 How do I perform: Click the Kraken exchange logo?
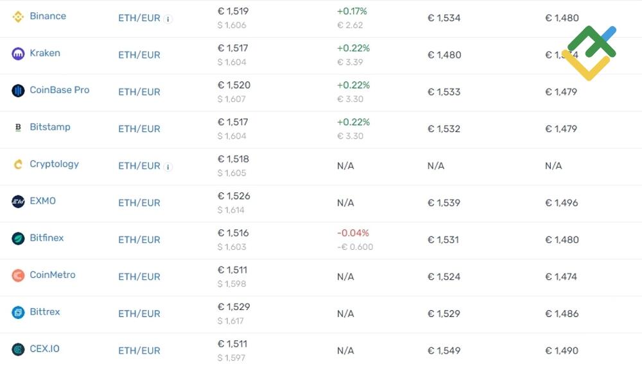(17, 53)
